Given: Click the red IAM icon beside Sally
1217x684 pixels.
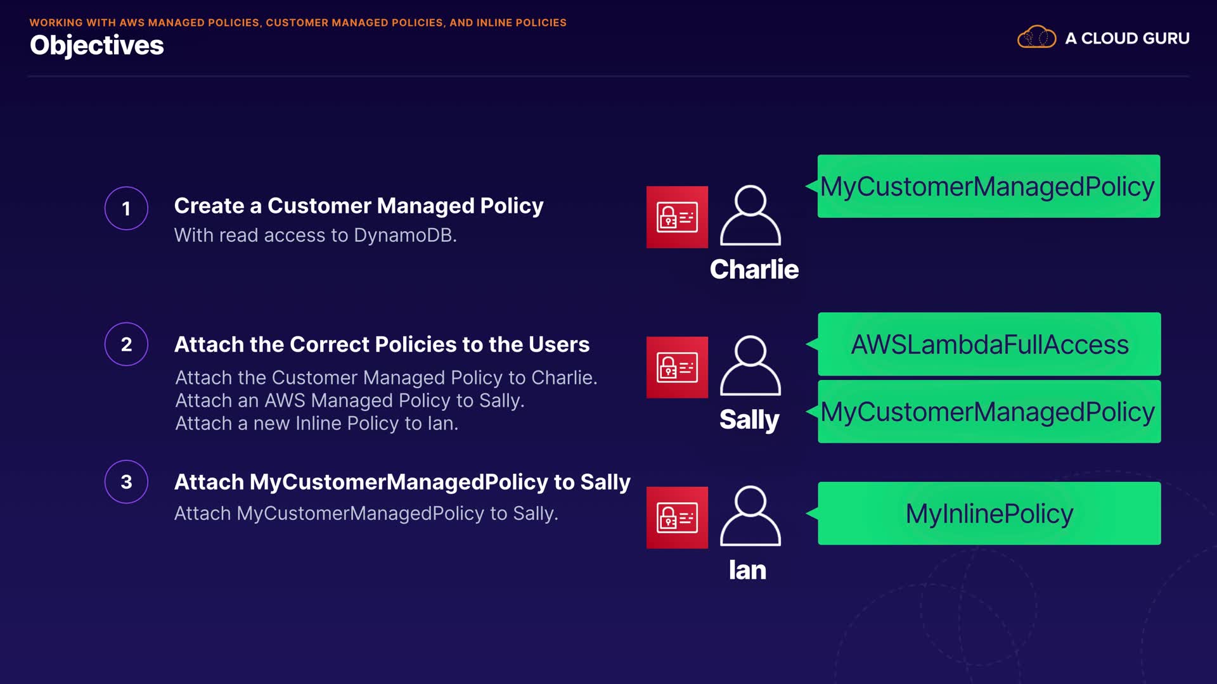Looking at the screenshot, I should coord(677,367).
